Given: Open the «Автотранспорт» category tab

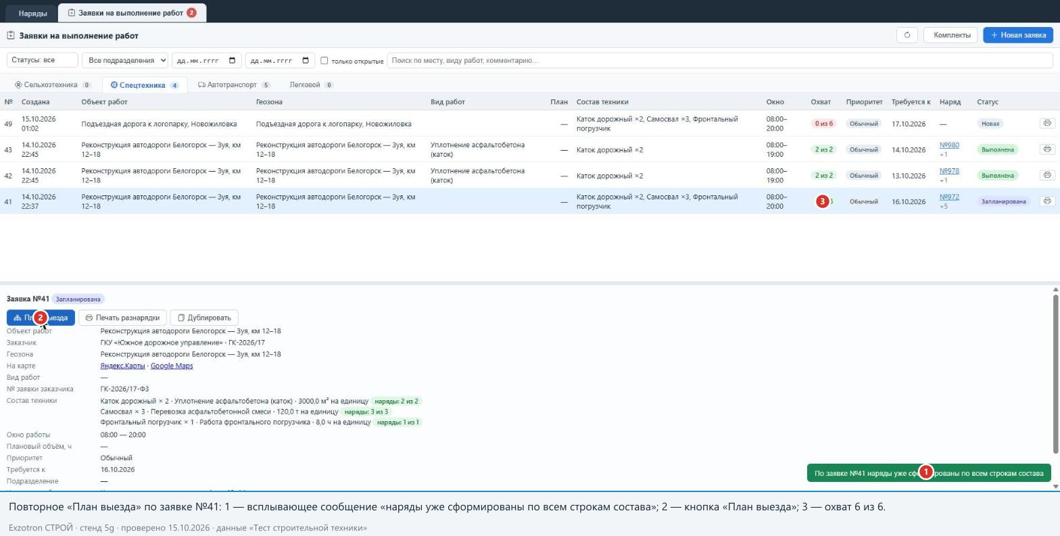Looking at the screenshot, I should pos(234,85).
